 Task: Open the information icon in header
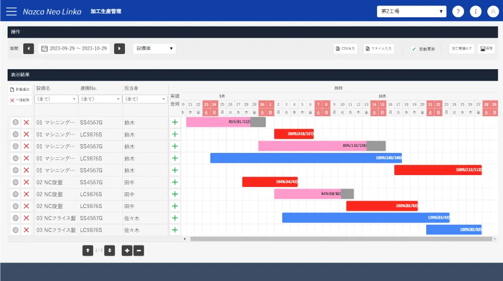pos(475,11)
